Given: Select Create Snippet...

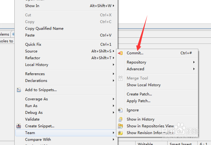Looking at the screenshot, I should [66, 126].
